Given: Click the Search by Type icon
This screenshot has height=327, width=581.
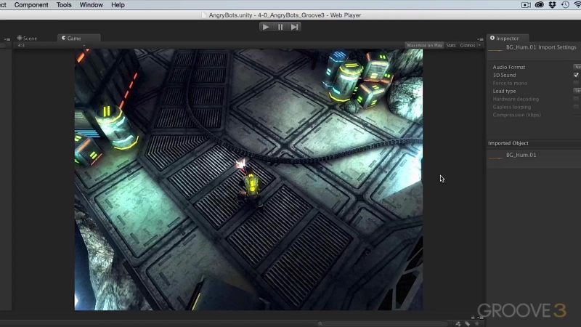Looking at the screenshot, I should click(458, 323).
